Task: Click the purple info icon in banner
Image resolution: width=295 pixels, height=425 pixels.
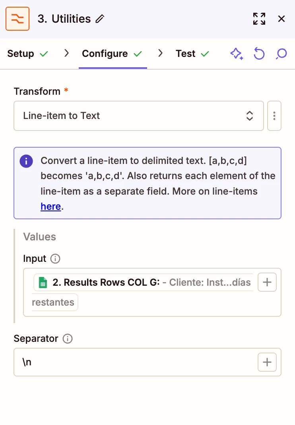Action: (x=27, y=161)
